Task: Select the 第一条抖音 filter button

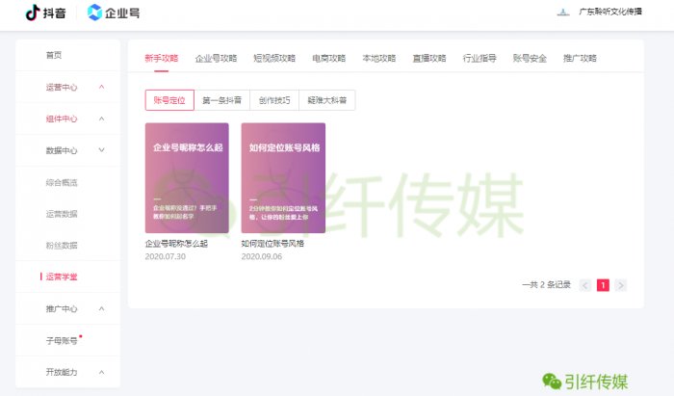Action: coord(221,99)
